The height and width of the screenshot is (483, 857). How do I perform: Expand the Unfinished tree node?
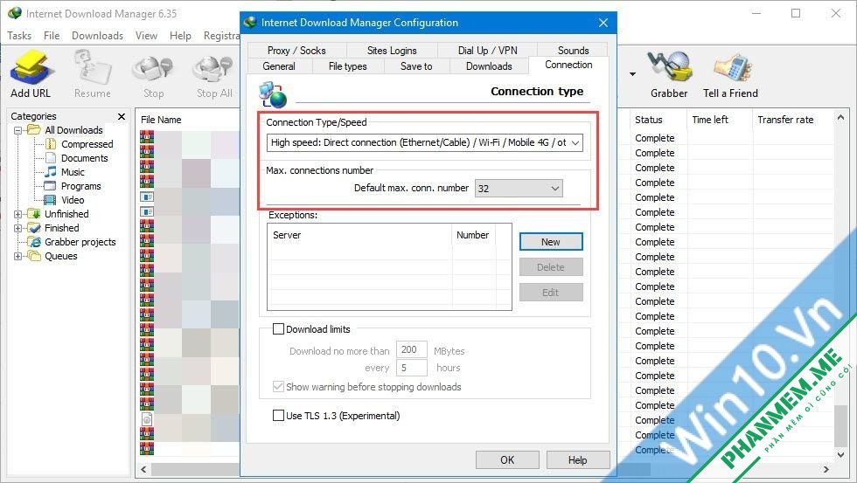pyautogui.click(x=18, y=215)
